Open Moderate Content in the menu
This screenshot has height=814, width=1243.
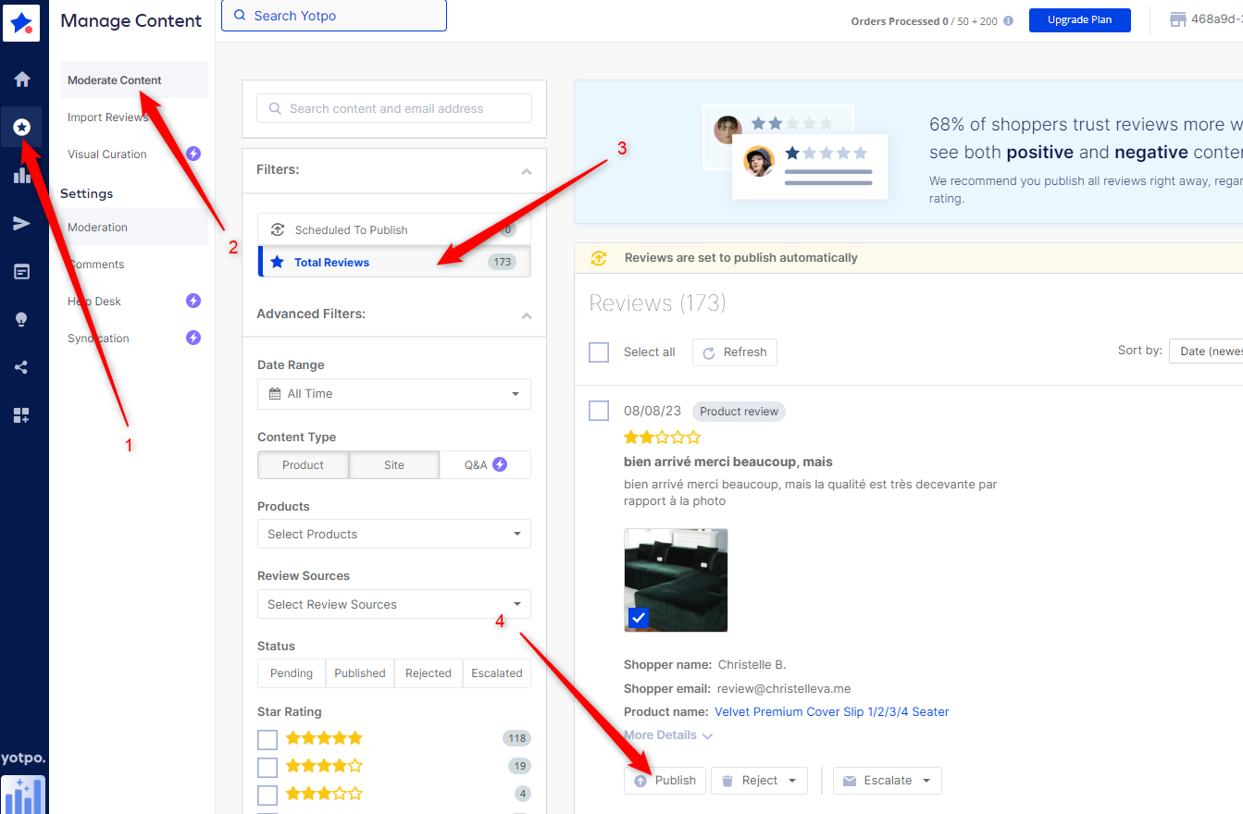(134, 80)
